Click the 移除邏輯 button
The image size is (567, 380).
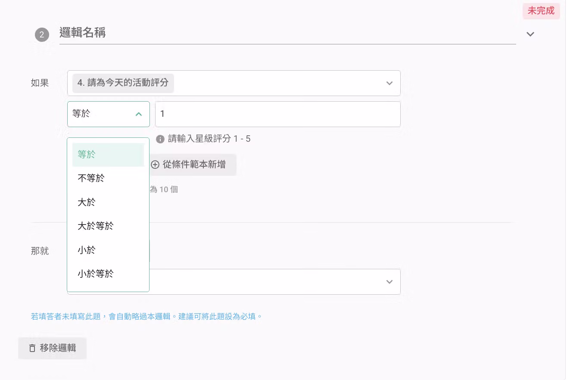(x=53, y=348)
